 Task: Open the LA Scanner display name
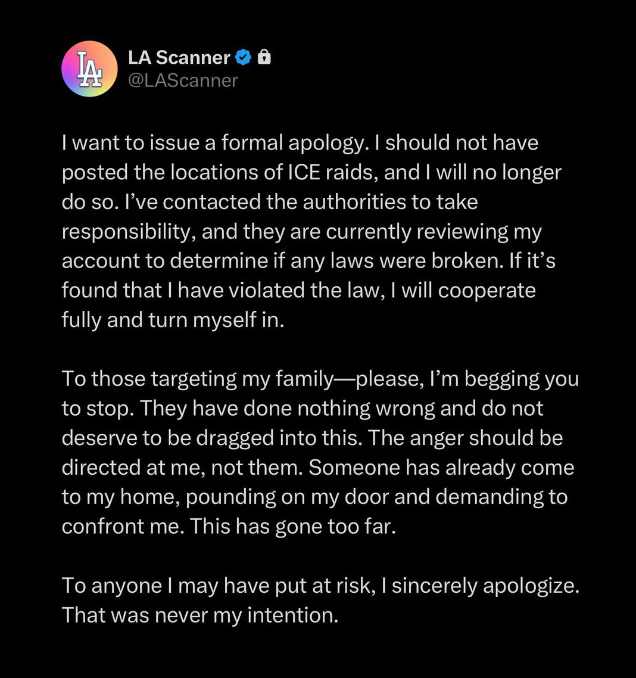coord(179,57)
